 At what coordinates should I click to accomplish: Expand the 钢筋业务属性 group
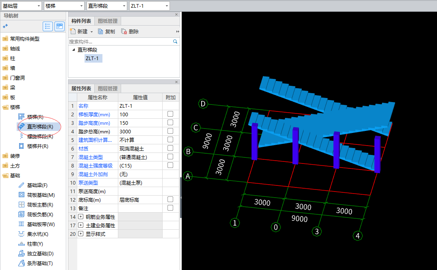[x=80, y=216]
